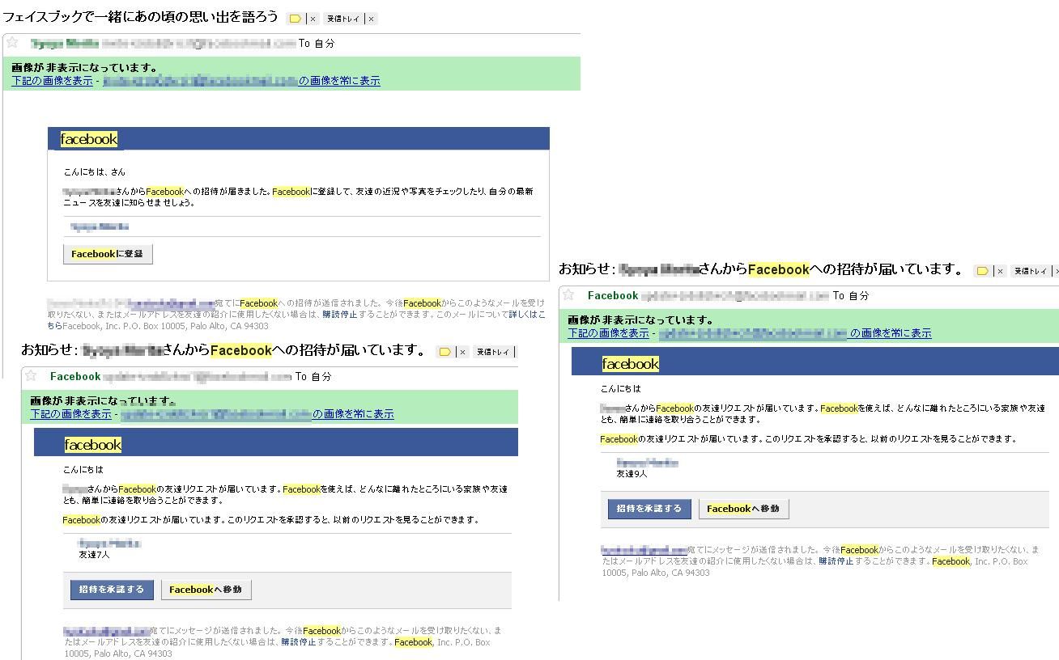Click To 自分 in the 友達7人 email header

pos(313,376)
